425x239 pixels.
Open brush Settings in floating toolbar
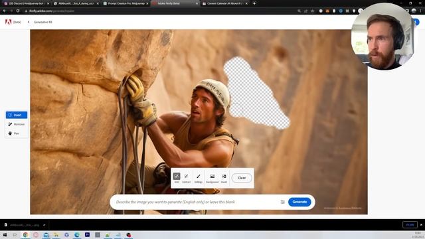pos(199,178)
